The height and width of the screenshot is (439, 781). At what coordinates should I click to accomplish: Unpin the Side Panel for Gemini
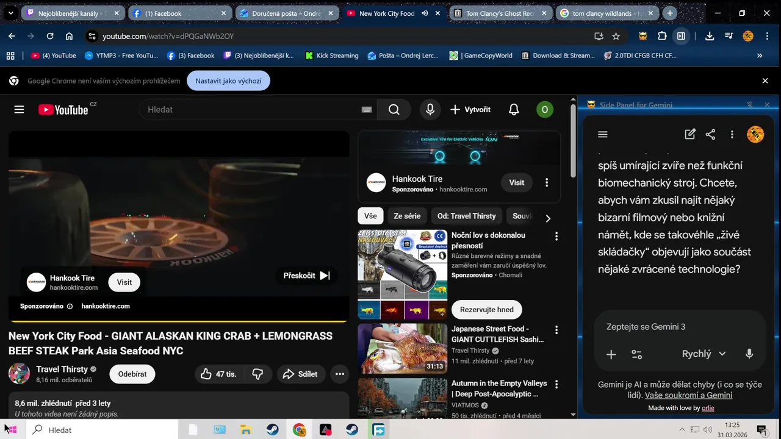[750, 105]
